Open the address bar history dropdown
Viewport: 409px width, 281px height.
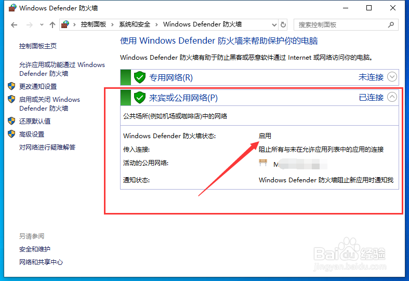[x=274, y=25]
